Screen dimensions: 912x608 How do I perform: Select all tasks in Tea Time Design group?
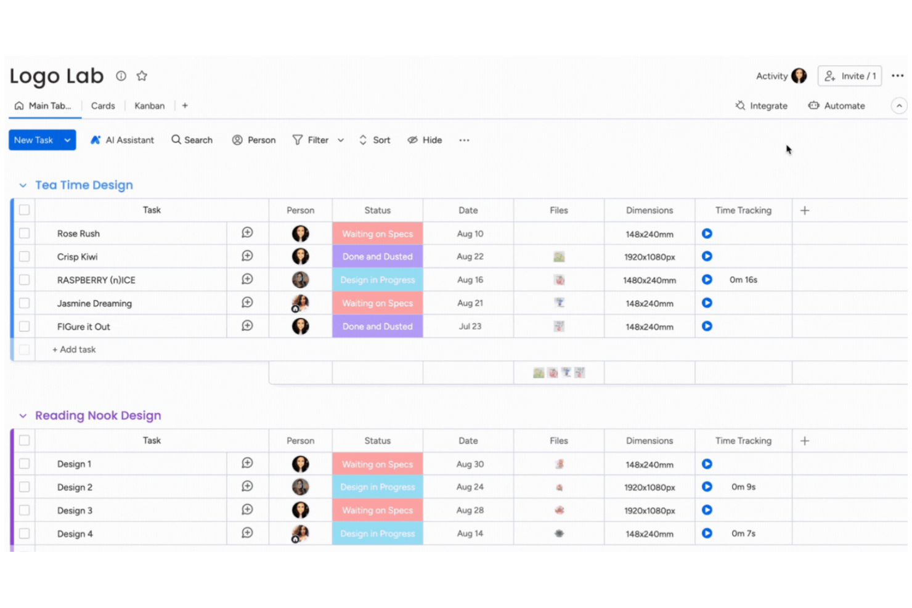click(x=24, y=209)
